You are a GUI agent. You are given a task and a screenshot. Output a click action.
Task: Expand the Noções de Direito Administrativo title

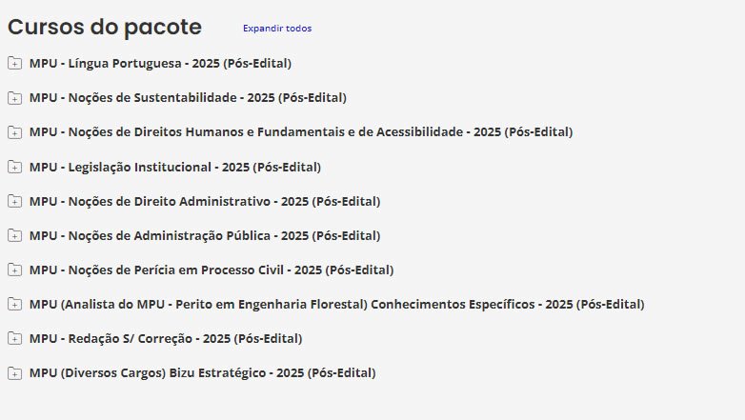205,201
